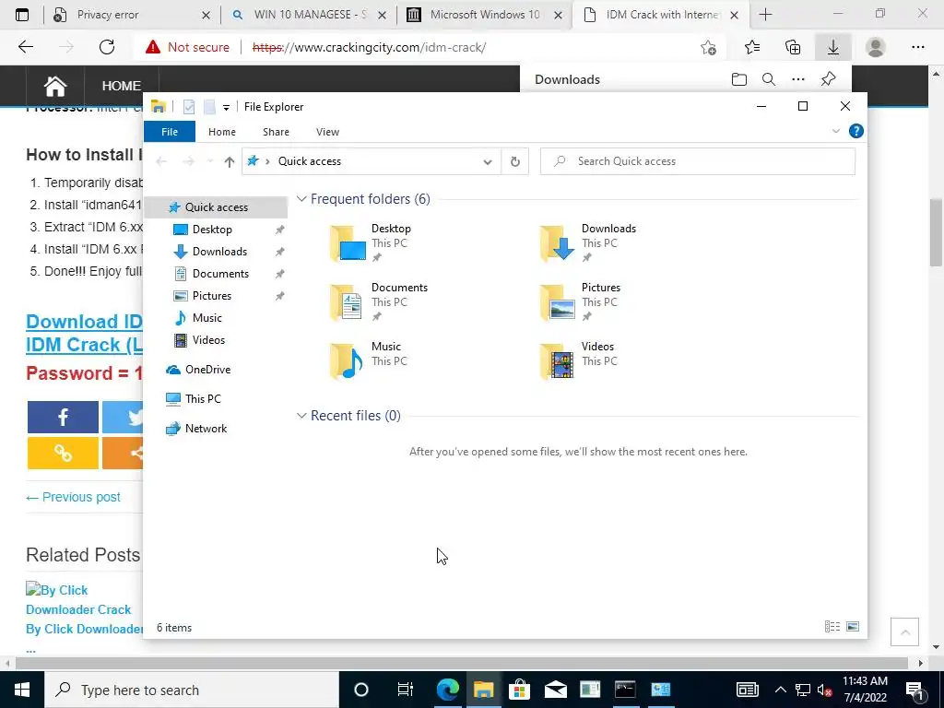The height and width of the screenshot is (708, 944).
Task: Click the scroll-to-top button on webpage
Action: tap(904, 632)
